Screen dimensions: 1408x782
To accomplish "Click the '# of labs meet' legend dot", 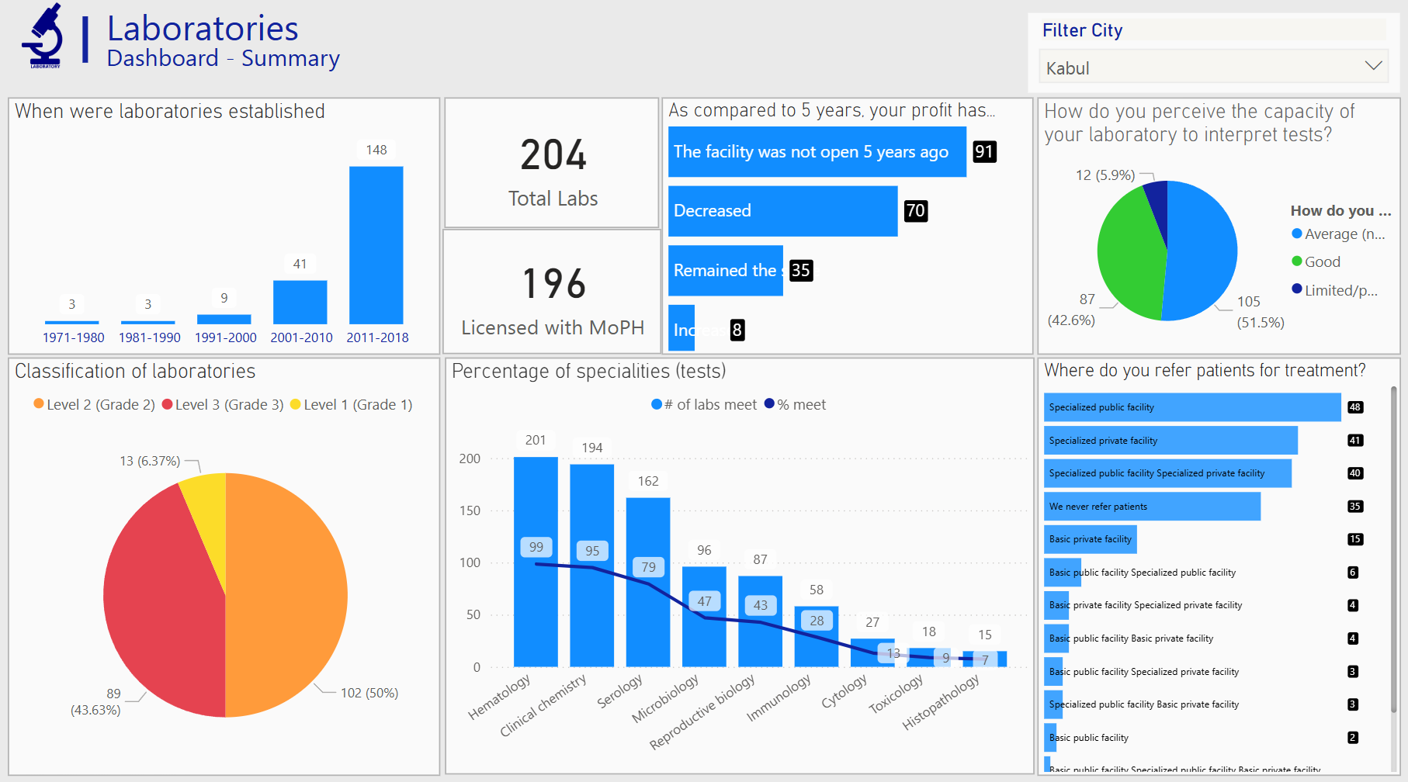I will click(657, 404).
